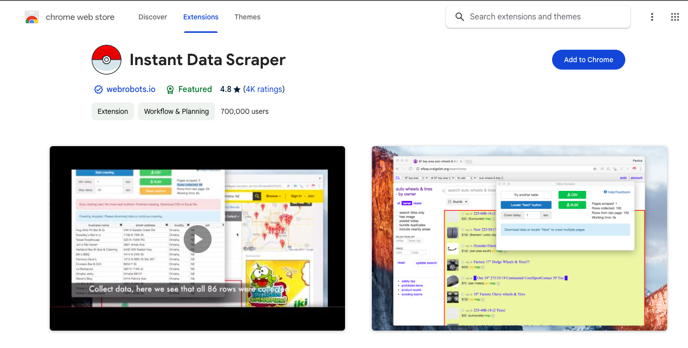This screenshot has height=348, width=688.
Task: Open the 4K ratings link
Action: [x=264, y=89]
